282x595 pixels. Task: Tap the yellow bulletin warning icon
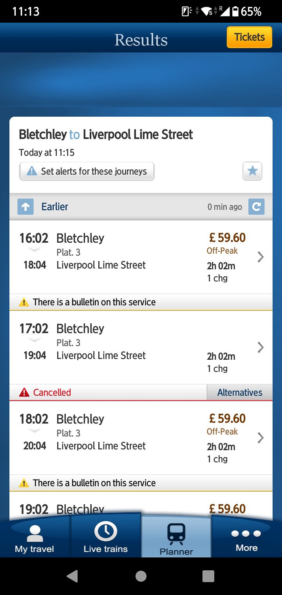pyautogui.click(x=24, y=302)
